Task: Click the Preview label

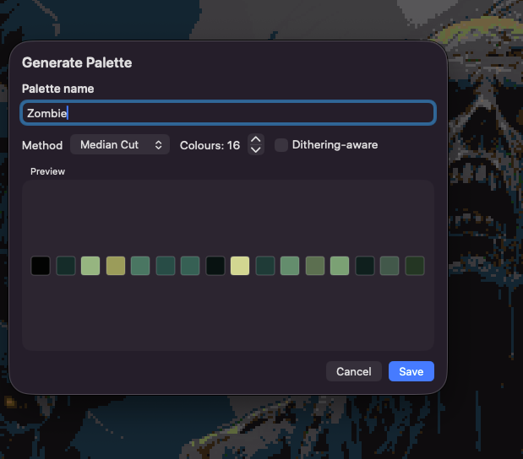Action: pos(47,171)
